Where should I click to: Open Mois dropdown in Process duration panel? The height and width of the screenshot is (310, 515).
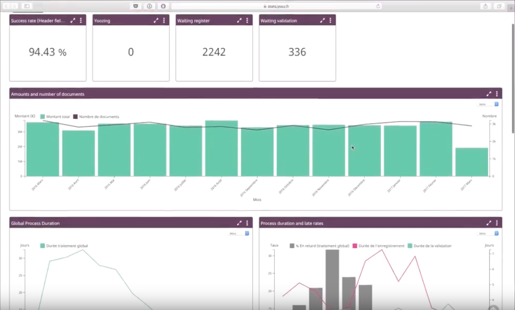point(488,233)
